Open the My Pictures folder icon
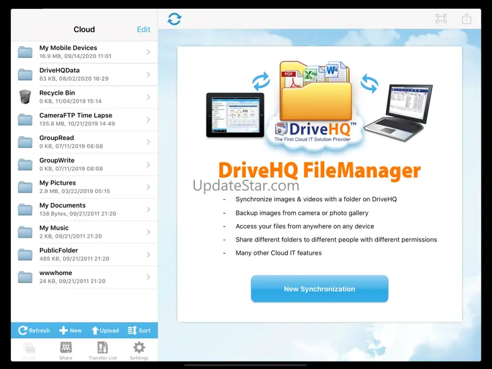 coord(25,187)
